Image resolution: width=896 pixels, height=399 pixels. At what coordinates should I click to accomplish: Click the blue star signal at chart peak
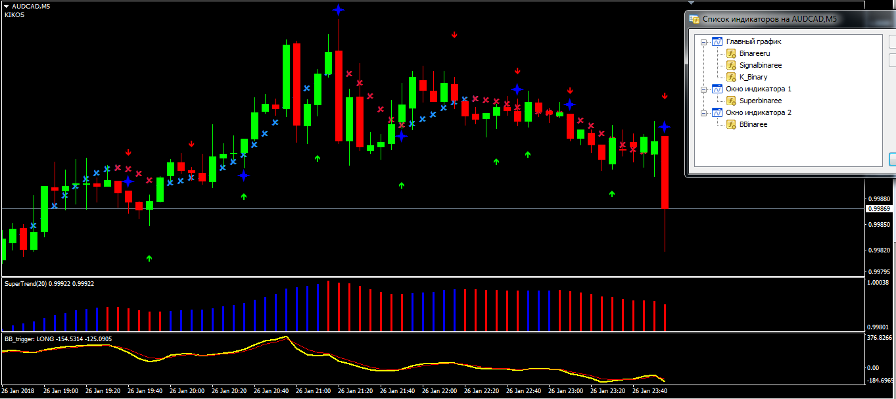click(x=338, y=10)
